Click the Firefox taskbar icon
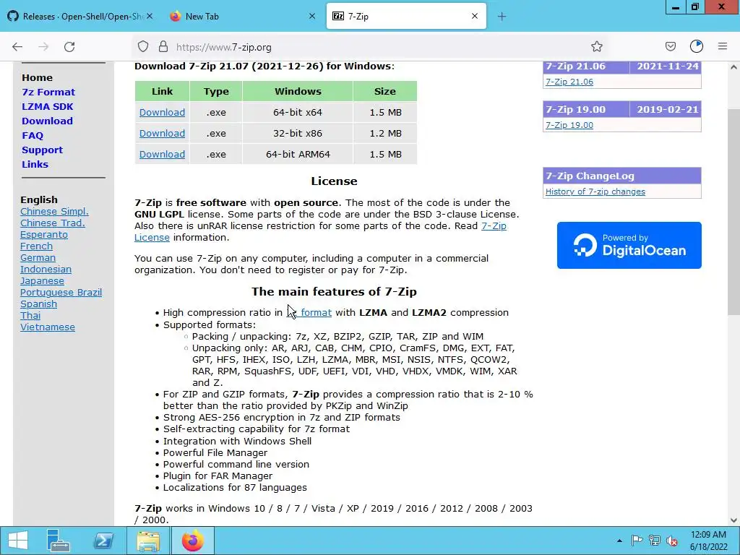This screenshot has width=740, height=555. (193, 541)
